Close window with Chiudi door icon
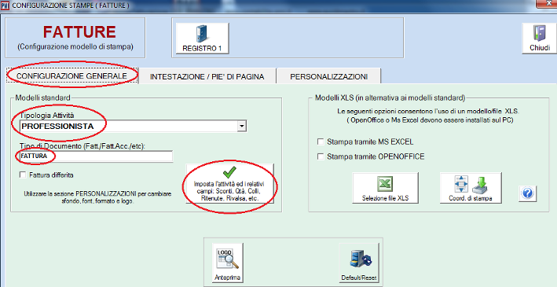The image size is (557, 287). pos(540,38)
